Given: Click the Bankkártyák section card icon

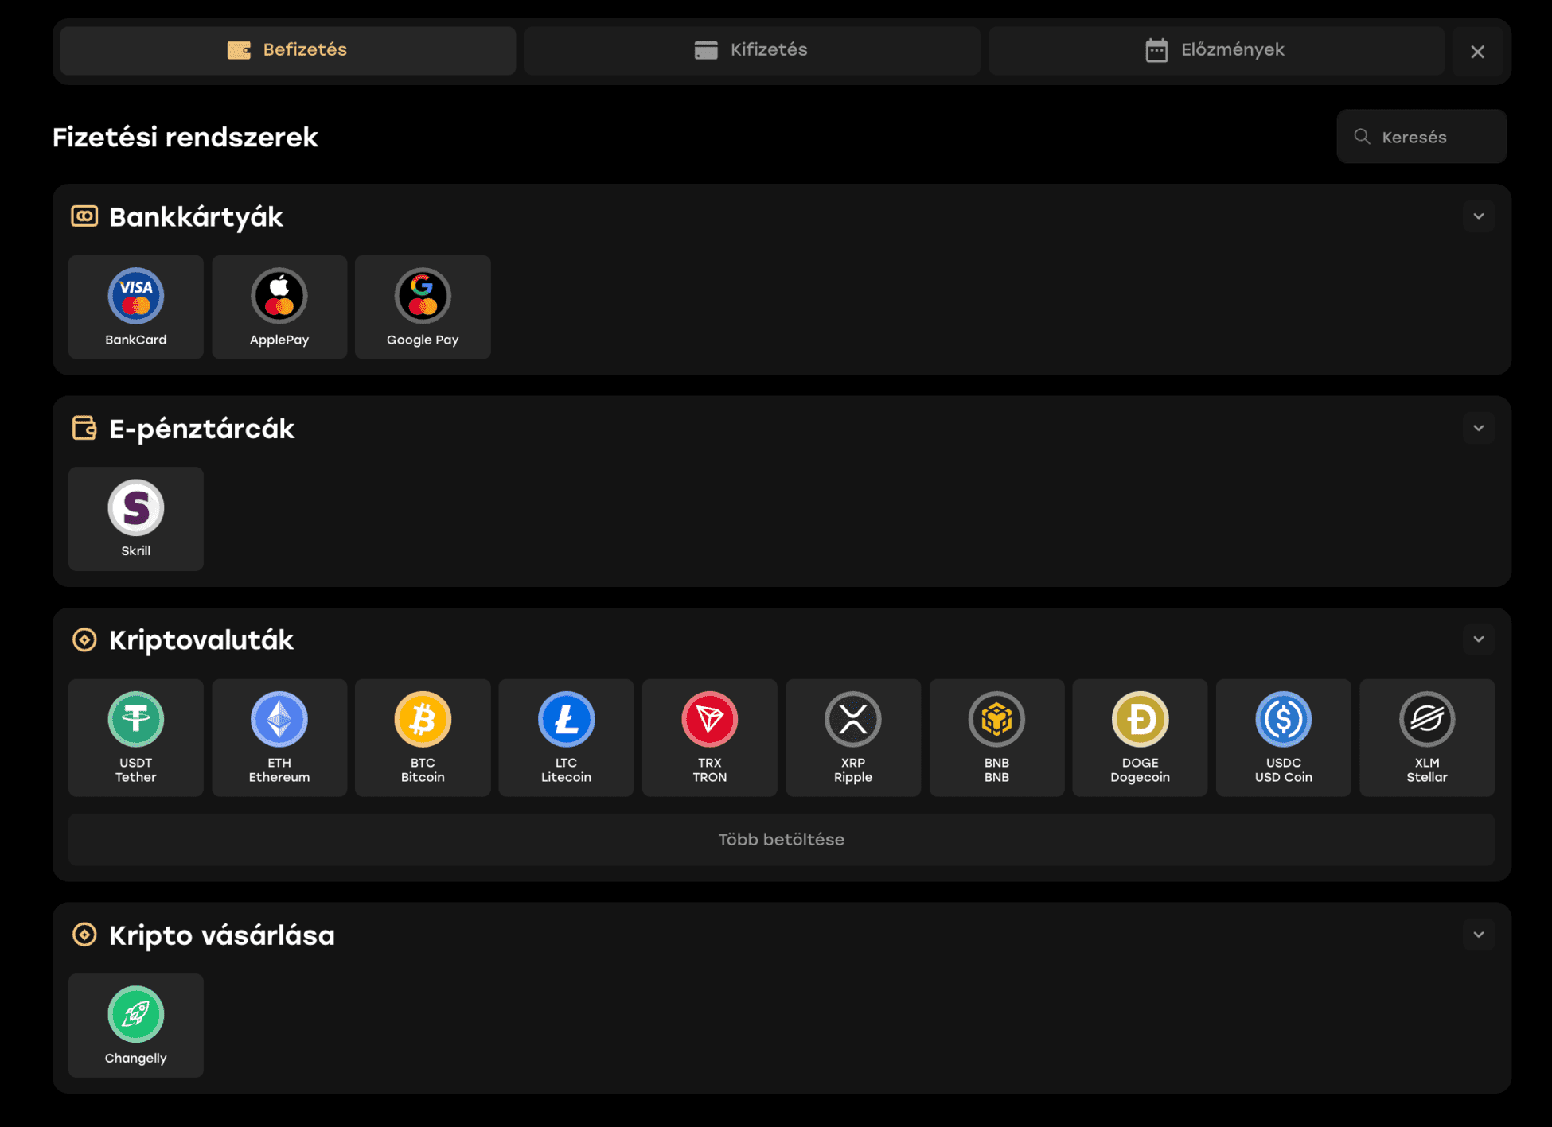Looking at the screenshot, I should (x=84, y=216).
